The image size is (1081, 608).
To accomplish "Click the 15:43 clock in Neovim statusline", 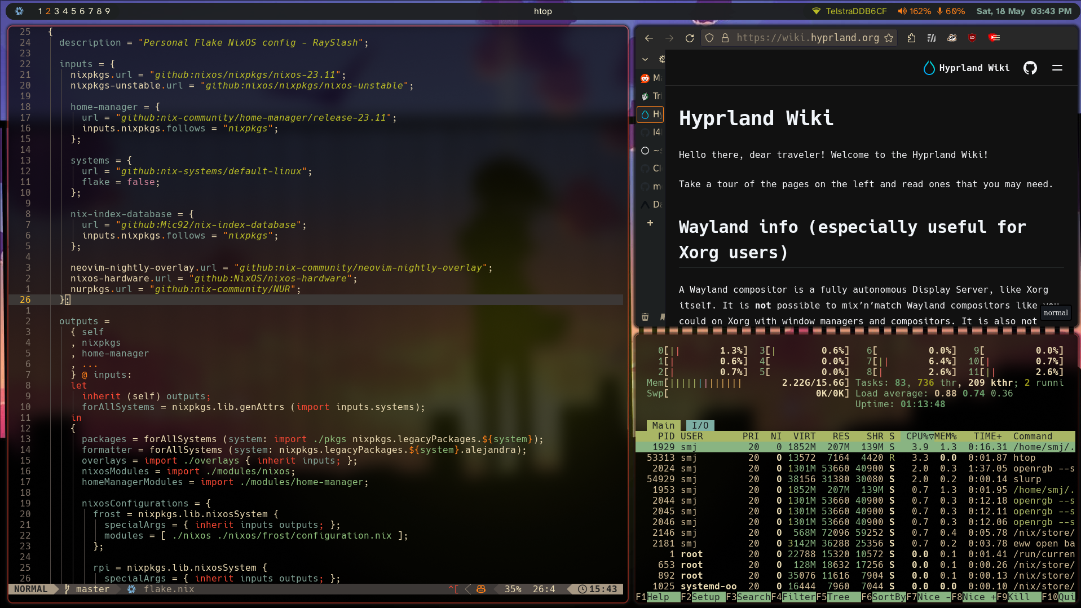I will click(x=598, y=589).
